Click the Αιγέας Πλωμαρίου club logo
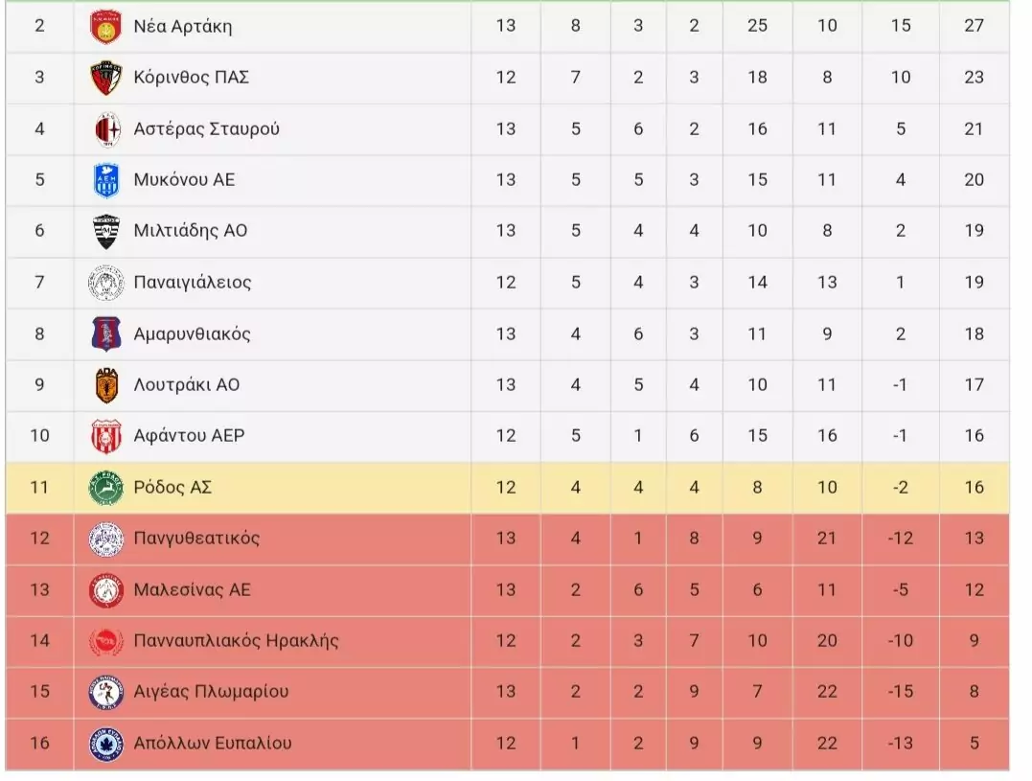This screenshot has width=1032, height=781. tap(105, 692)
